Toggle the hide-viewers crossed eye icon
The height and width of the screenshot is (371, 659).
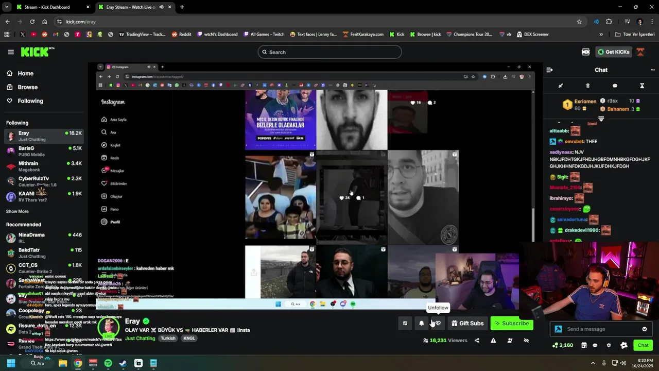click(x=526, y=340)
